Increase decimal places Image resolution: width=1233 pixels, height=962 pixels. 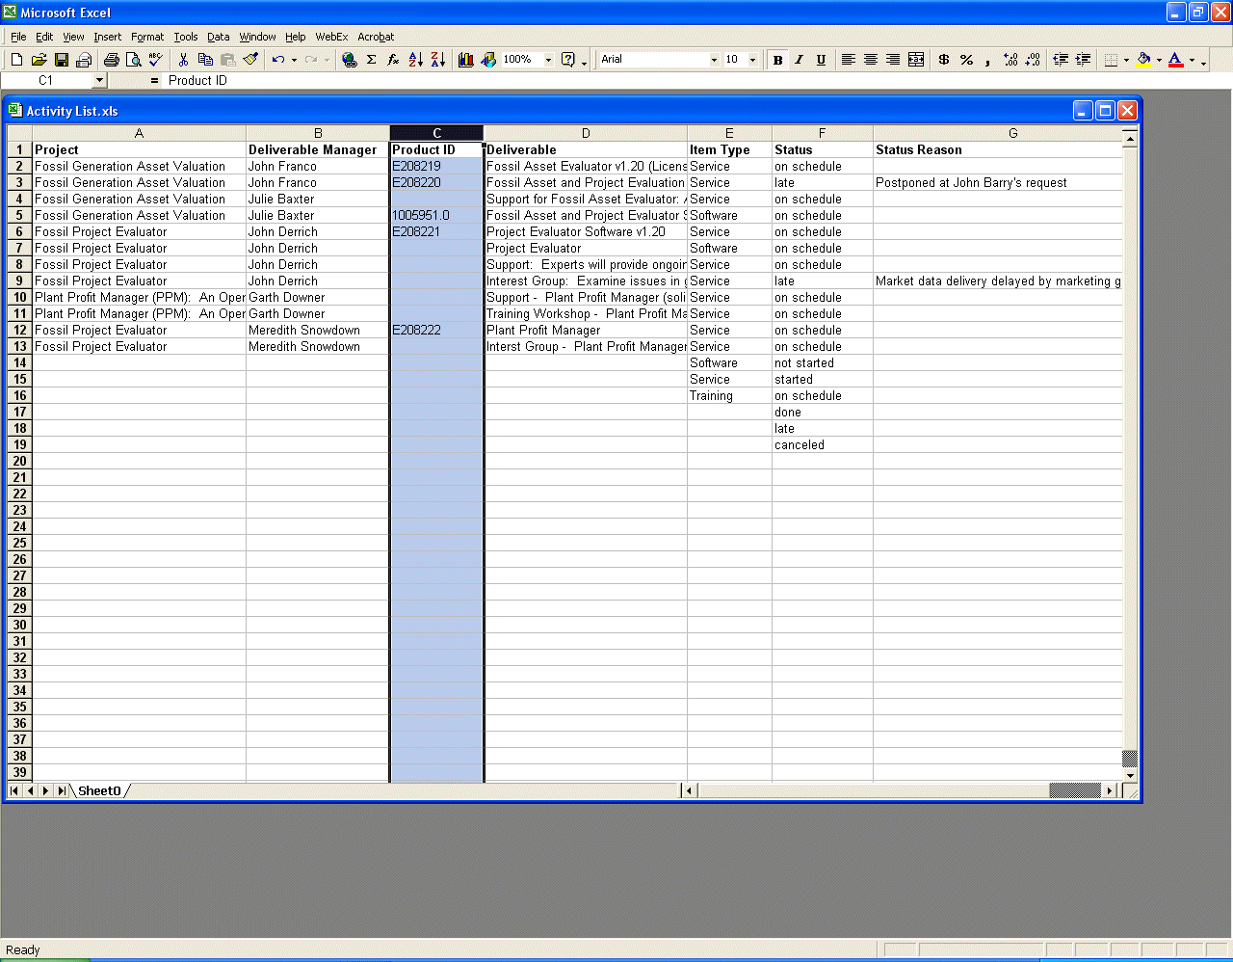[1010, 60]
